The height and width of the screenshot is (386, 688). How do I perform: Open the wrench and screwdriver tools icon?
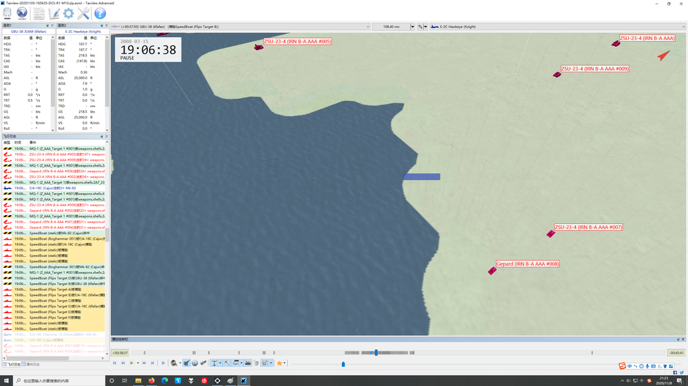(83, 14)
